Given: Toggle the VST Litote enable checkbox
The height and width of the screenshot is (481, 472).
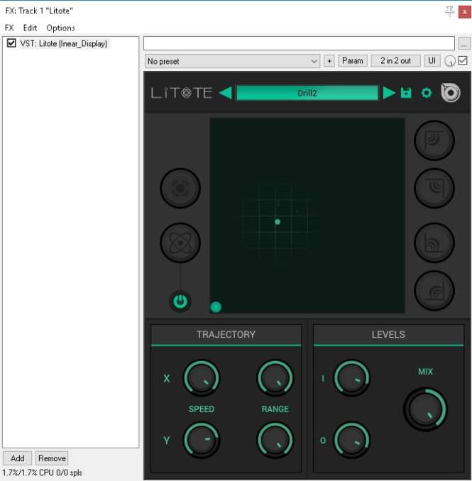Looking at the screenshot, I should tap(11, 43).
